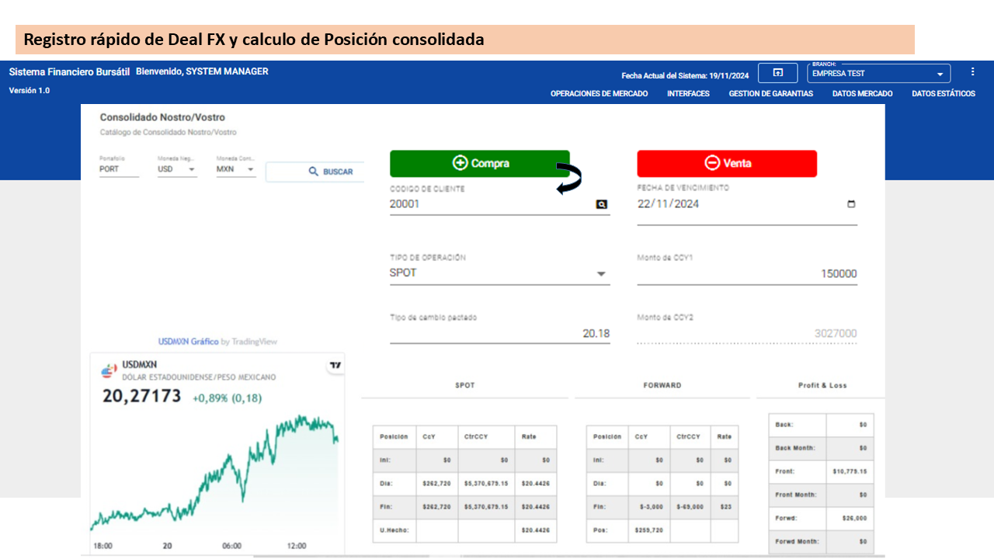The image size is (994, 559).
Task: Switch to the FORWARD section tab
Action: (662, 384)
